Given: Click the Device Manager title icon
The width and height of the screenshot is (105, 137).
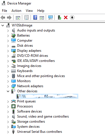Looking at the screenshot, I should point(3,3).
